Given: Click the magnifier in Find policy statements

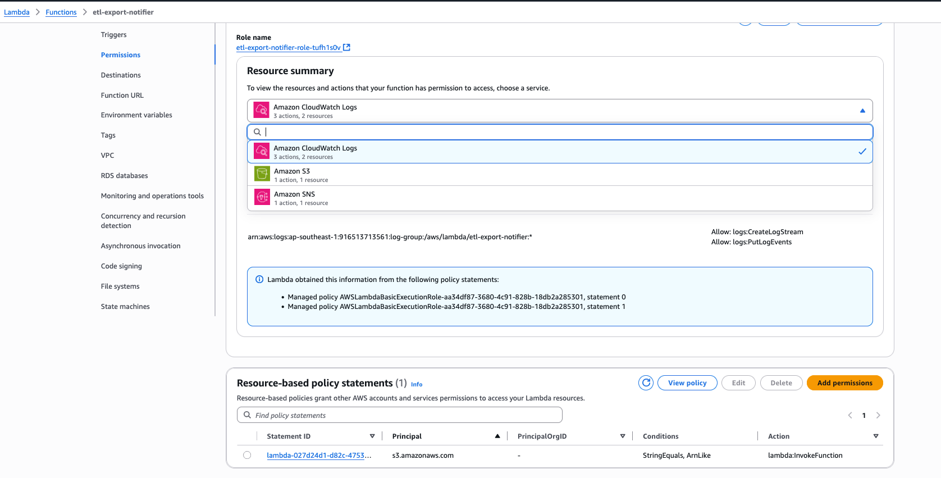Looking at the screenshot, I should click(247, 415).
